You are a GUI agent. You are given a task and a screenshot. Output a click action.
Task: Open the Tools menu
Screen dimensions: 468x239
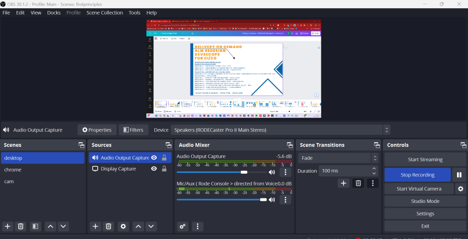[x=135, y=12]
